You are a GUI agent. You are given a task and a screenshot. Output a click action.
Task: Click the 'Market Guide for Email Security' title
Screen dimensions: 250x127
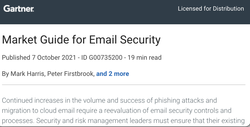click(x=81, y=40)
